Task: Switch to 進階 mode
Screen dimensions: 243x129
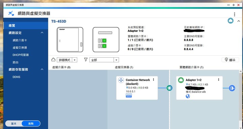Action: (x=31, y=124)
